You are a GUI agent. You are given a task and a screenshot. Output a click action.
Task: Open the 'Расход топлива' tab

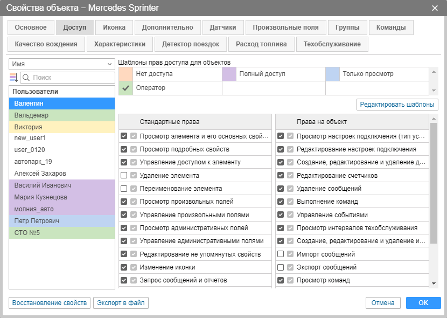click(x=261, y=44)
